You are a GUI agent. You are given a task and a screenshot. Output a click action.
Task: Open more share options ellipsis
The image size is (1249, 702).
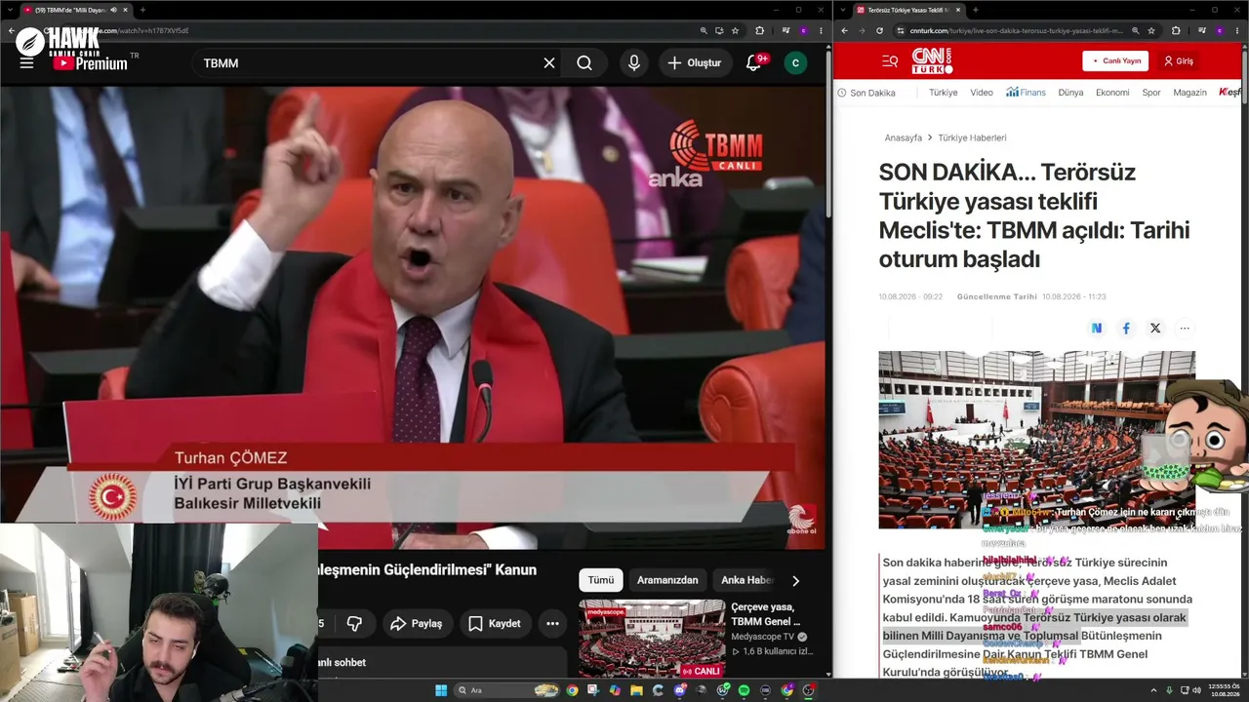(x=1185, y=329)
